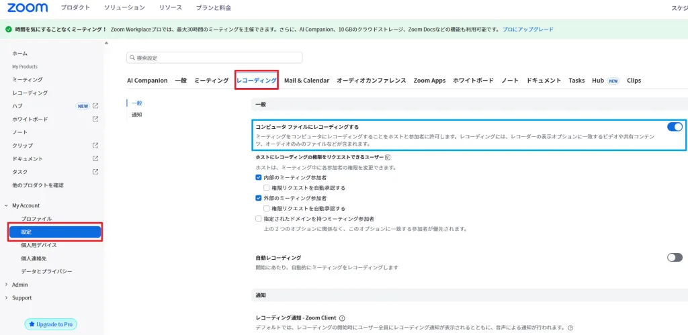Image resolution: width=688 pixels, height=335 pixels.
Task: Click the NEW badge beside ハブ
Action: 83,106
